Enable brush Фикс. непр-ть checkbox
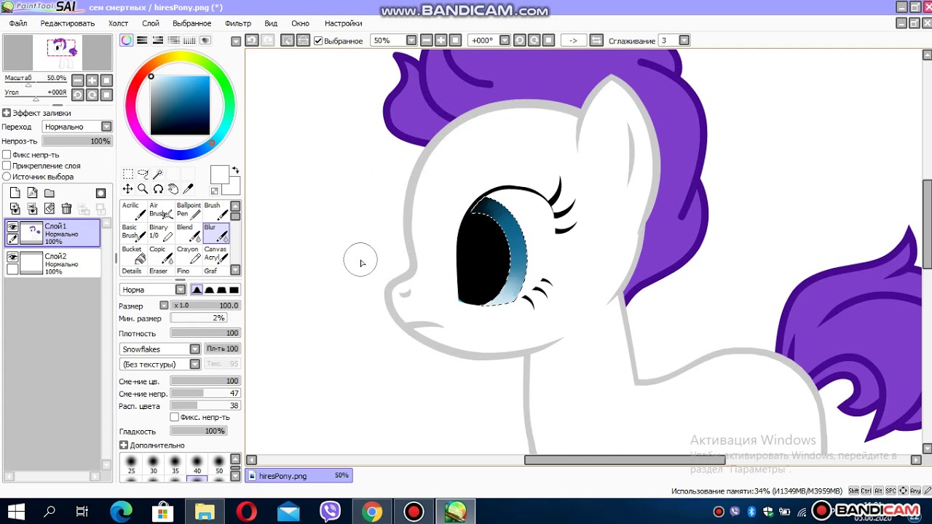The image size is (932, 524). [x=175, y=417]
